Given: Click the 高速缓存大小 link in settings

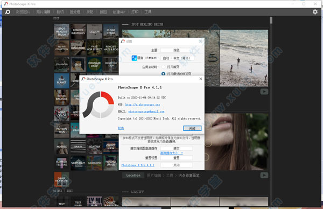Looking at the screenshot, I should tap(171, 153).
